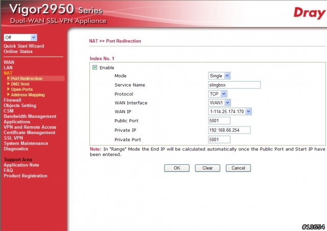Click the arrow icon beside Port Redirection
Image resolution: width=327 pixels, height=231 pixels.
[8, 78]
